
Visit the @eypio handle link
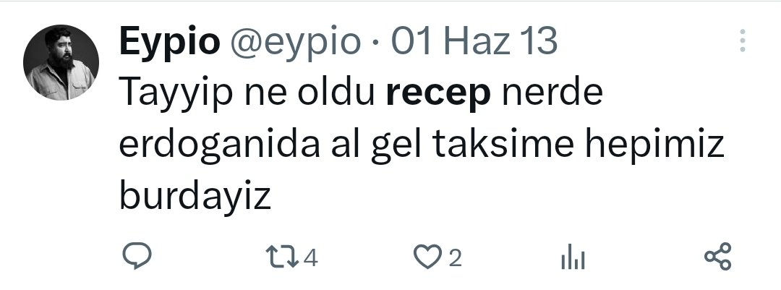tap(295, 43)
